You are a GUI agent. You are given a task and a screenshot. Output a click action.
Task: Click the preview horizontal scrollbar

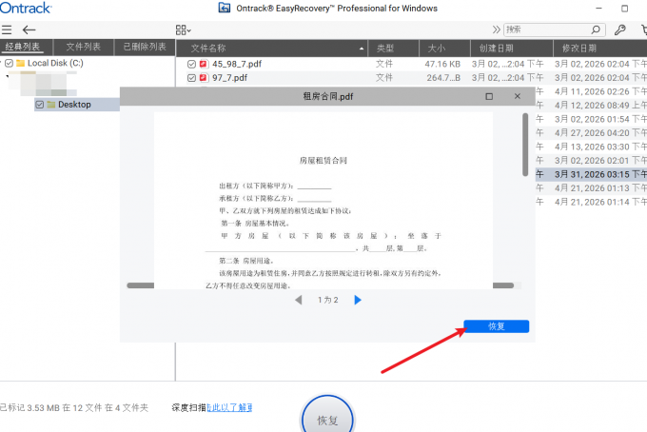pyautogui.click(x=321, y=285)
